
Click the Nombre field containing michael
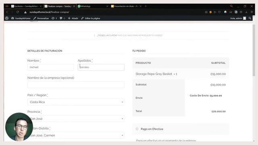(51, 67)
